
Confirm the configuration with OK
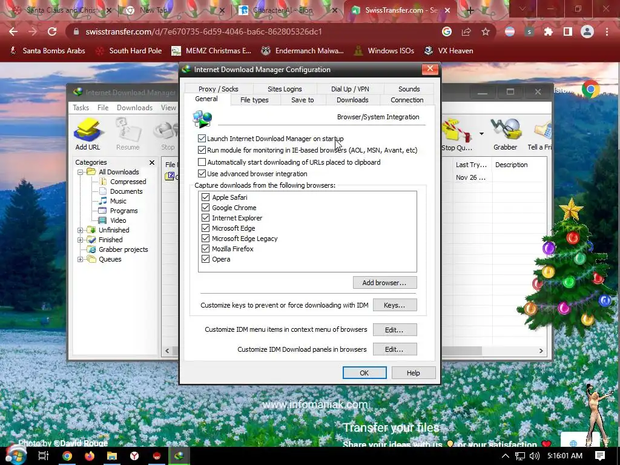(364, 373)
